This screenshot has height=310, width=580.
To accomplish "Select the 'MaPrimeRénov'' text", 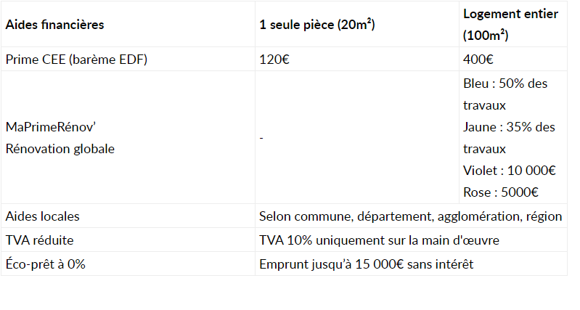I will pos(51,127).
